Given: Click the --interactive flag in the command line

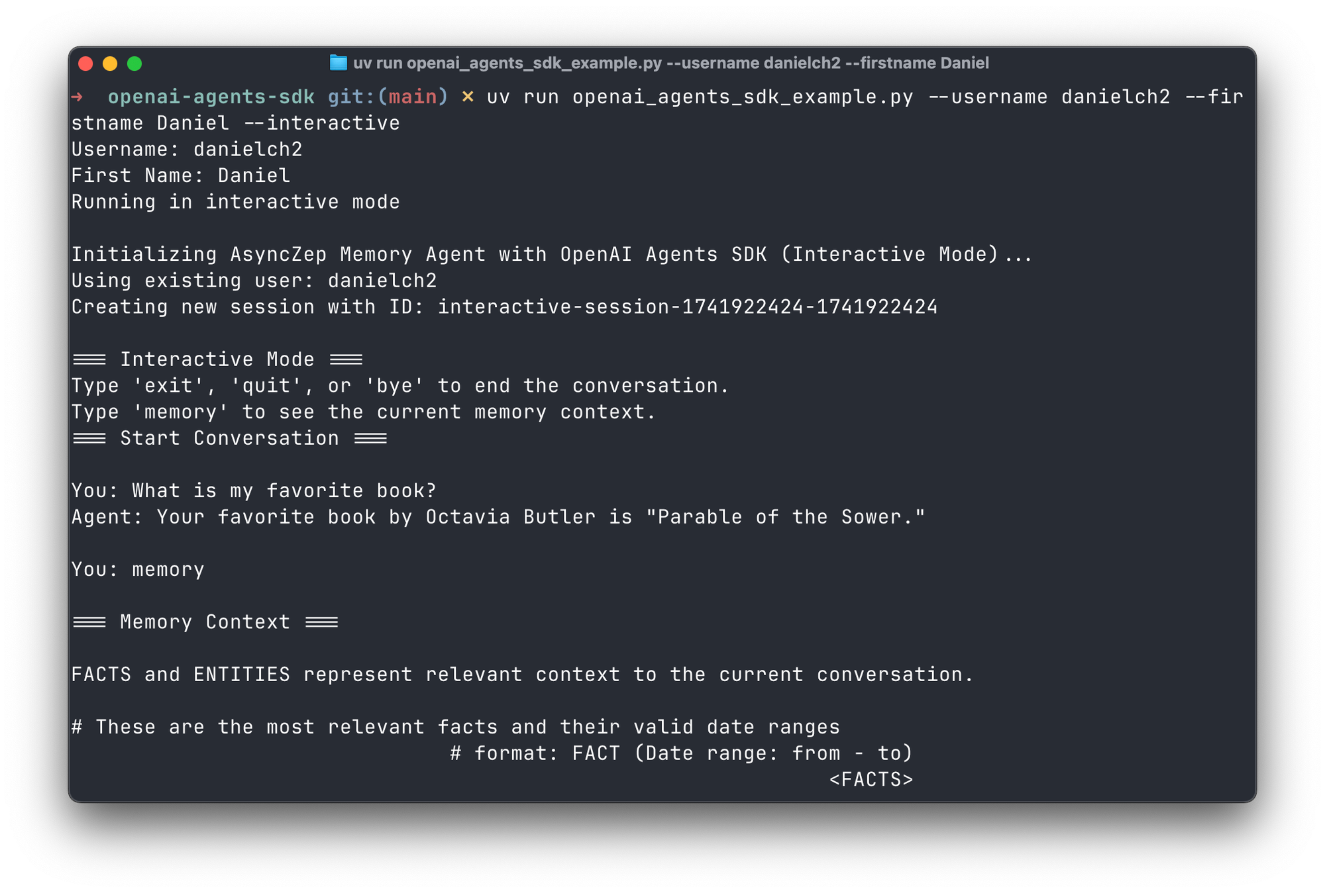Looking at the screenshot, I should point(321,122).
